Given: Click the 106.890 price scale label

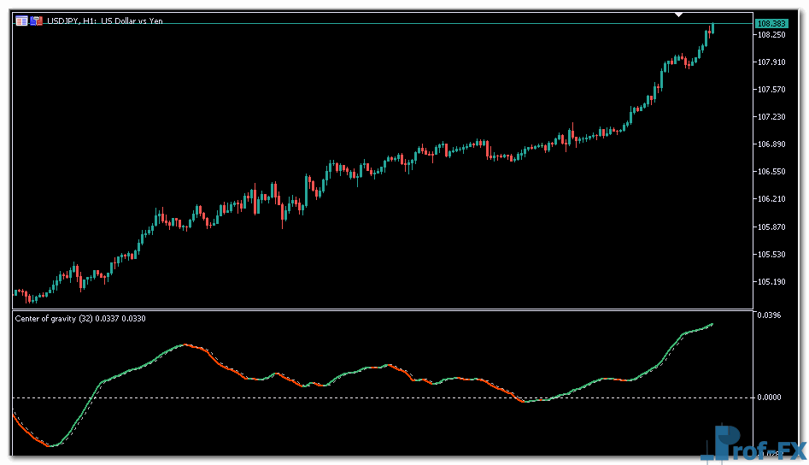Looking at the screenshot, I should 771,144.
